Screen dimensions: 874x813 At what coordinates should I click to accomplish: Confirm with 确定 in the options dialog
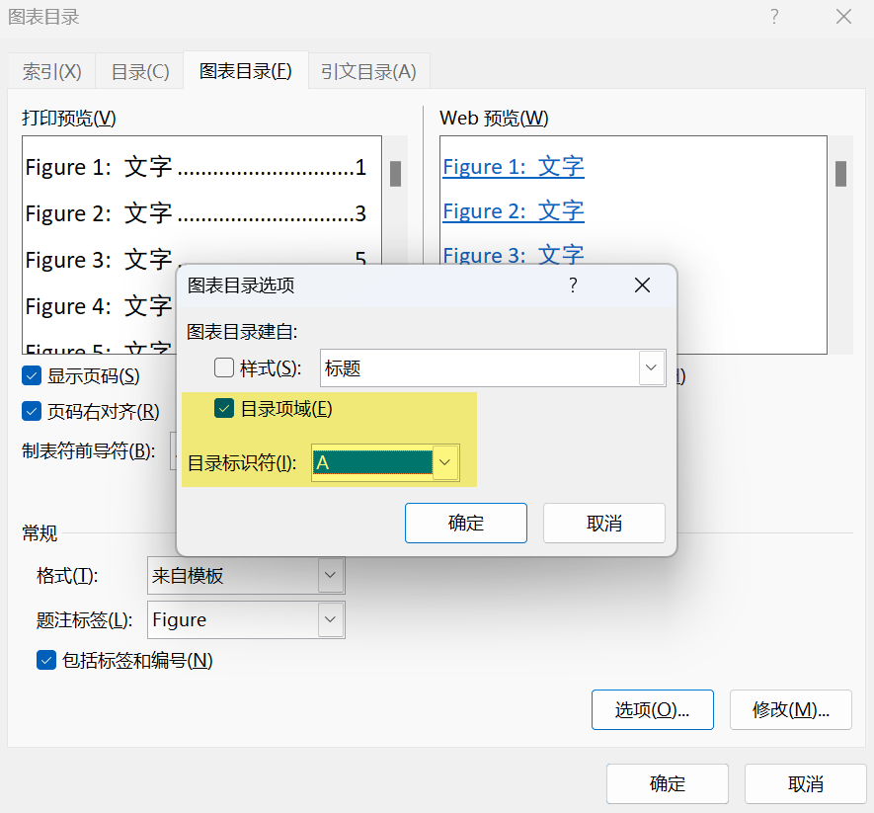coord(466,523)
